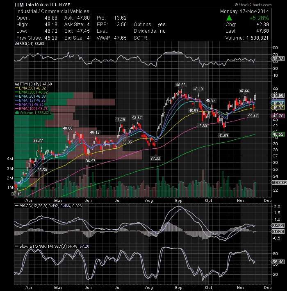The height and width of the screenshot is (291, 287).
Task: Click the 36.97 low price annotation
Action: pyautogui.click(x=91, y=161)
